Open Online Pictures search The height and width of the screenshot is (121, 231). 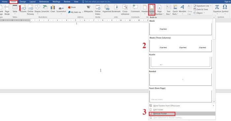[x=30, y=10]
